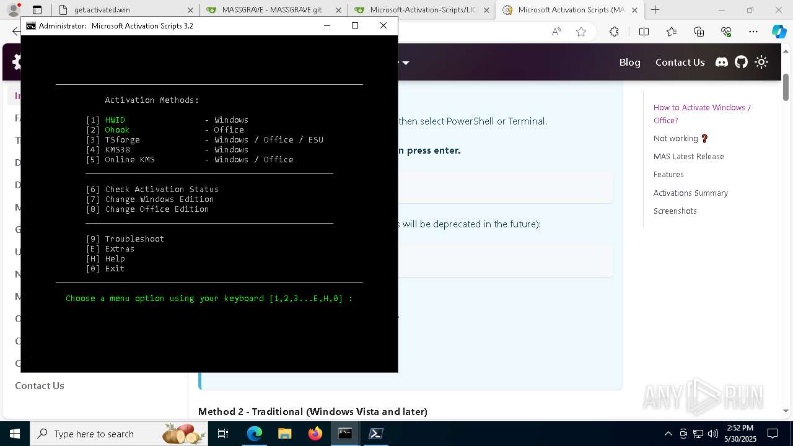
Task: Click the [1] HWID menu line
Action: point(167,120)
